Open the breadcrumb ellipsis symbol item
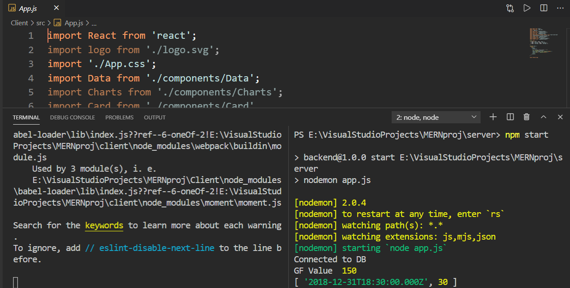The width and height of the screenshot is (570, 288). pyautogui.click(x=94, y=23)
